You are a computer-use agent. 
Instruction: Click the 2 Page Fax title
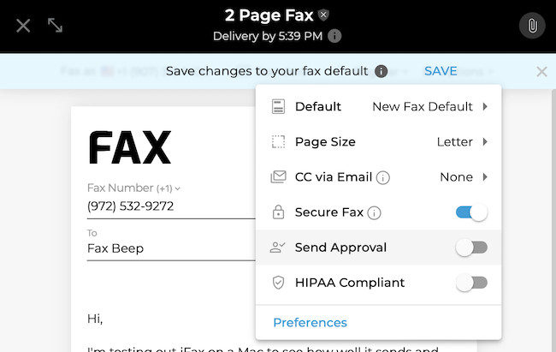pos(269,15)
